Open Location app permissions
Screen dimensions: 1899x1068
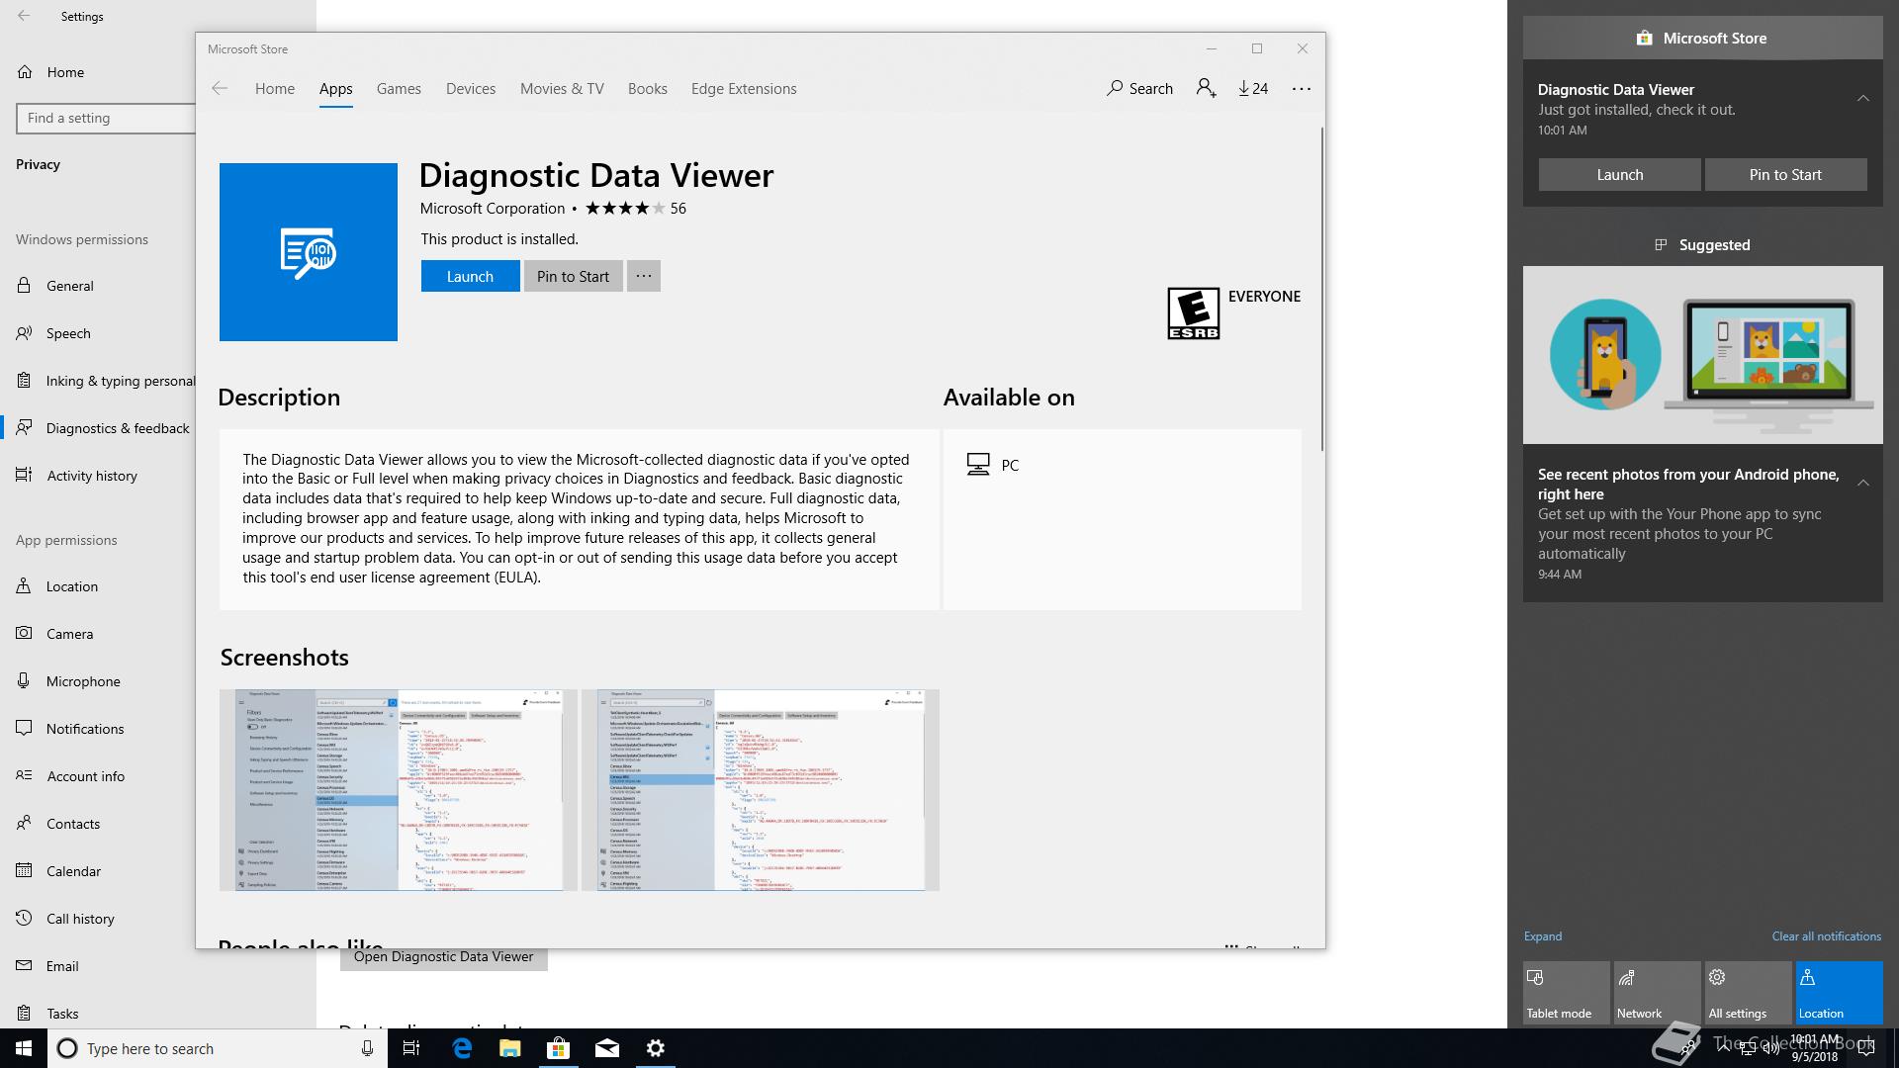98,586
